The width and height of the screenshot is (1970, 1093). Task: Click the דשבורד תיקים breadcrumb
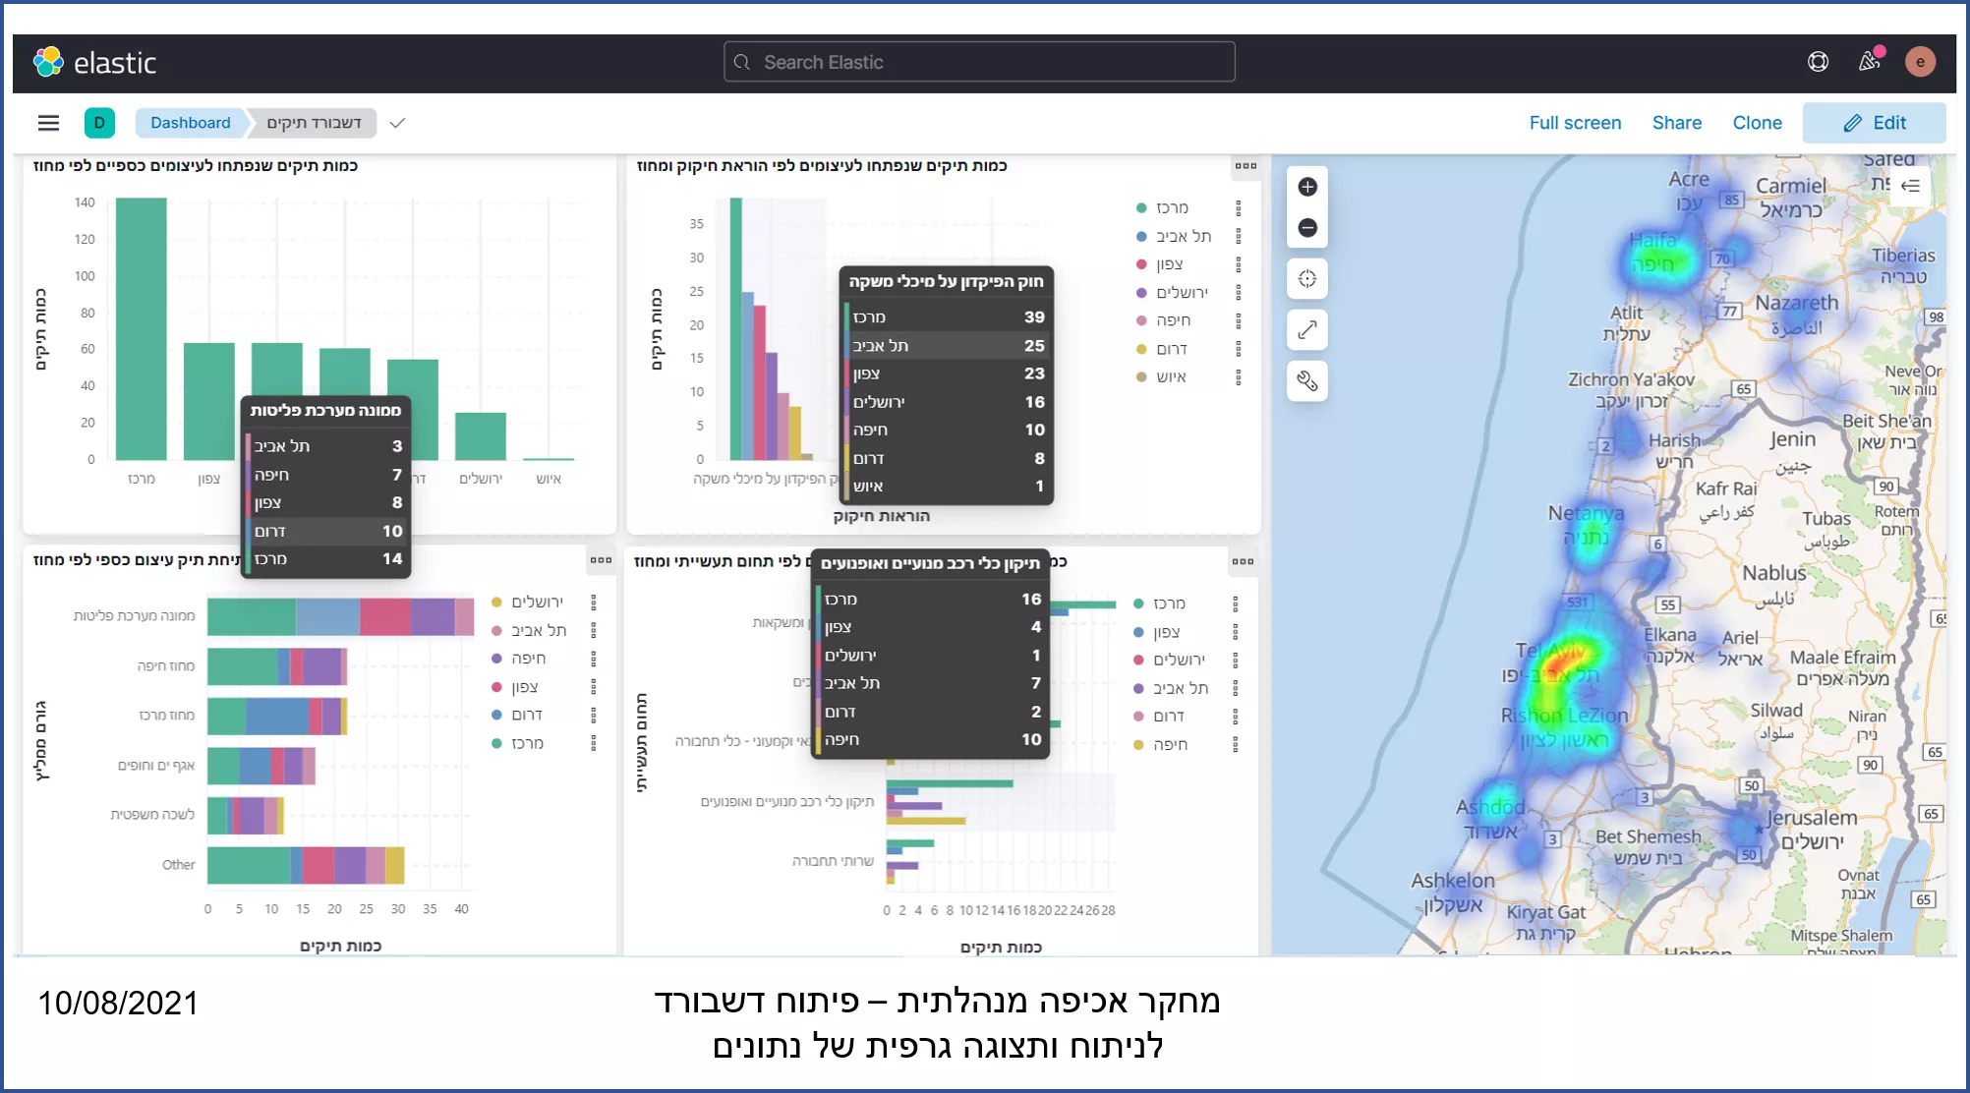pos(315,123)
